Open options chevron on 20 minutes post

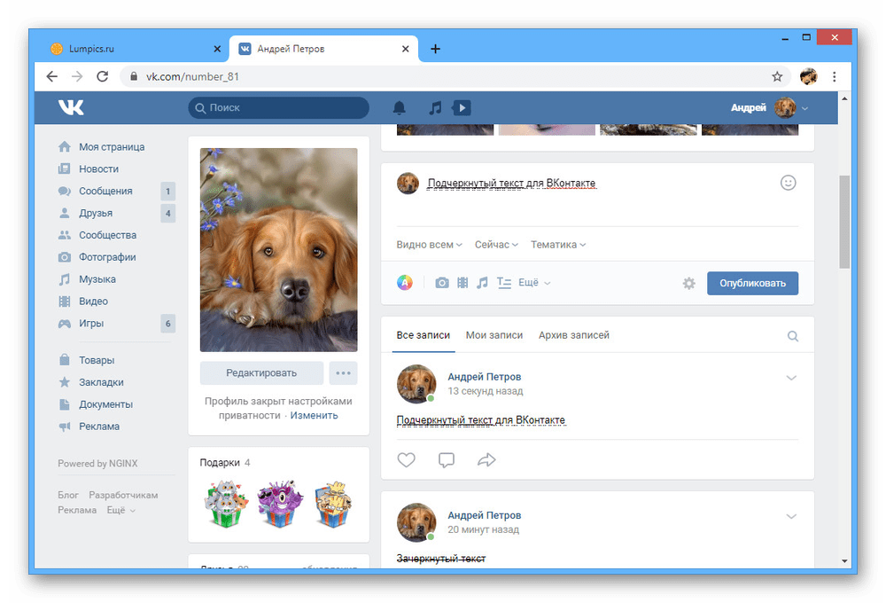tap(791, 516)
